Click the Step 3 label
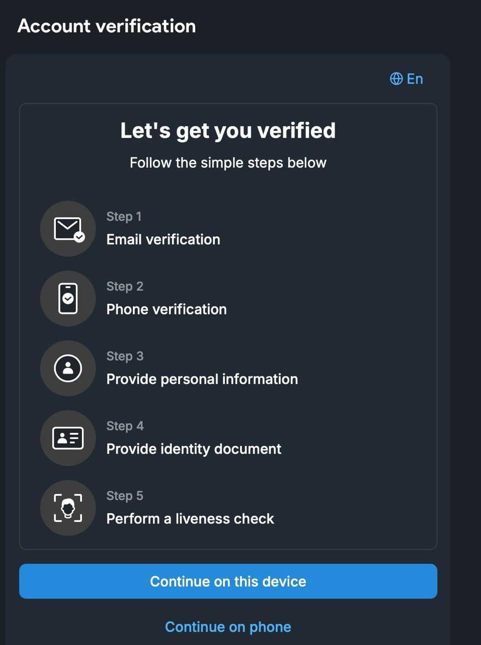 [125, 356]
